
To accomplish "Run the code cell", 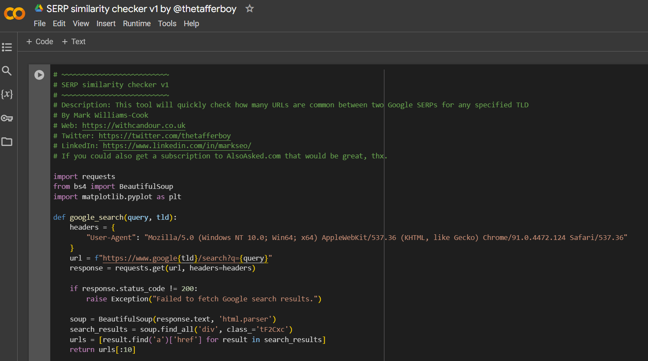I will (39, 75).
